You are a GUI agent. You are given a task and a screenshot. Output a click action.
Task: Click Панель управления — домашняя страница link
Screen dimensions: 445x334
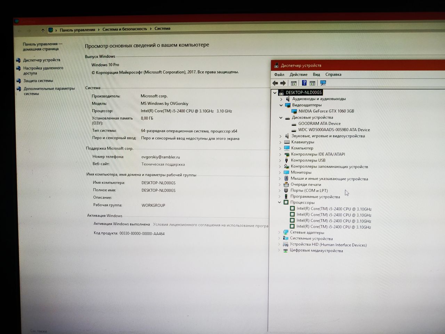pos(42,46)
